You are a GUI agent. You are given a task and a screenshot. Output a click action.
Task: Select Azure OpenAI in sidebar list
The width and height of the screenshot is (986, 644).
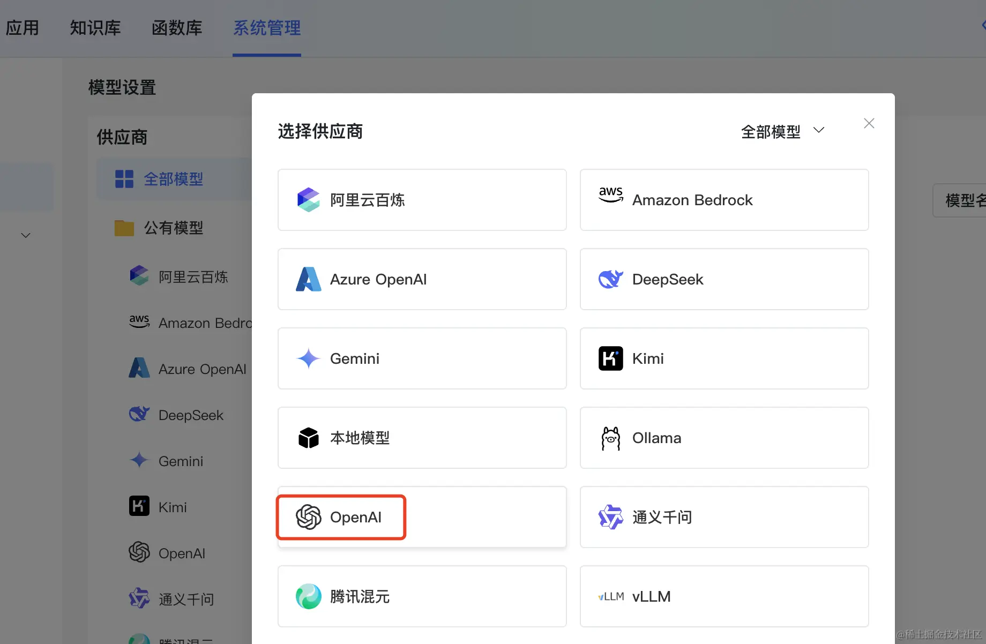tap(189, 369)
